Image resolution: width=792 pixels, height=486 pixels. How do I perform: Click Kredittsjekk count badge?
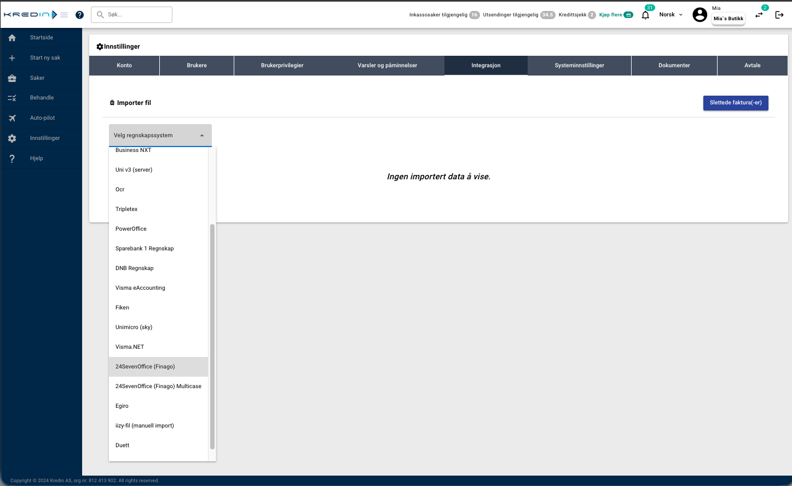tap(592, 15)
